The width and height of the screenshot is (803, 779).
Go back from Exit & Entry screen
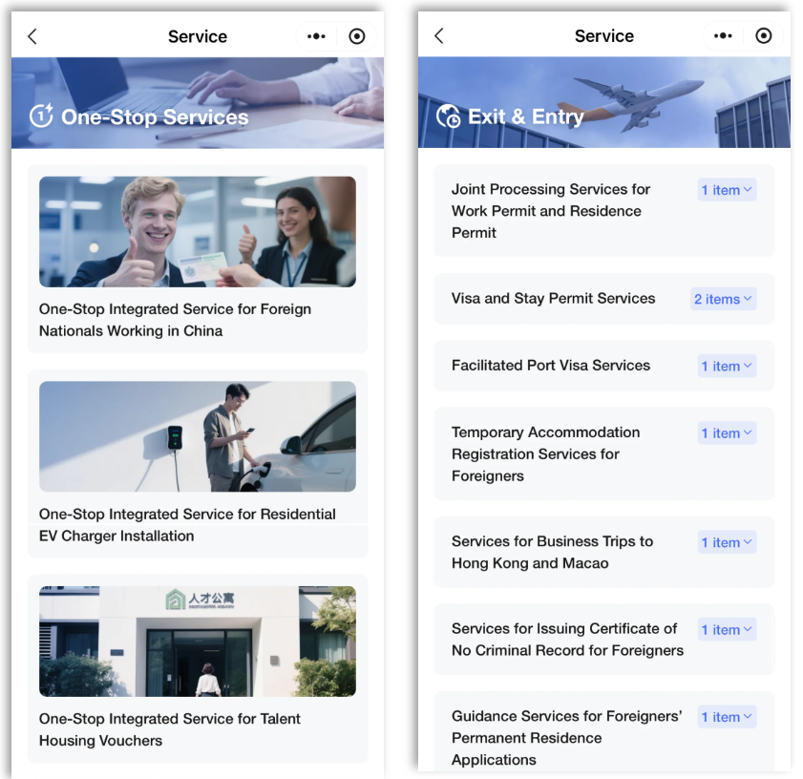point(439,36)
